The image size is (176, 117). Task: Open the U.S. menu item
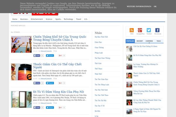[x=86, y=19]
